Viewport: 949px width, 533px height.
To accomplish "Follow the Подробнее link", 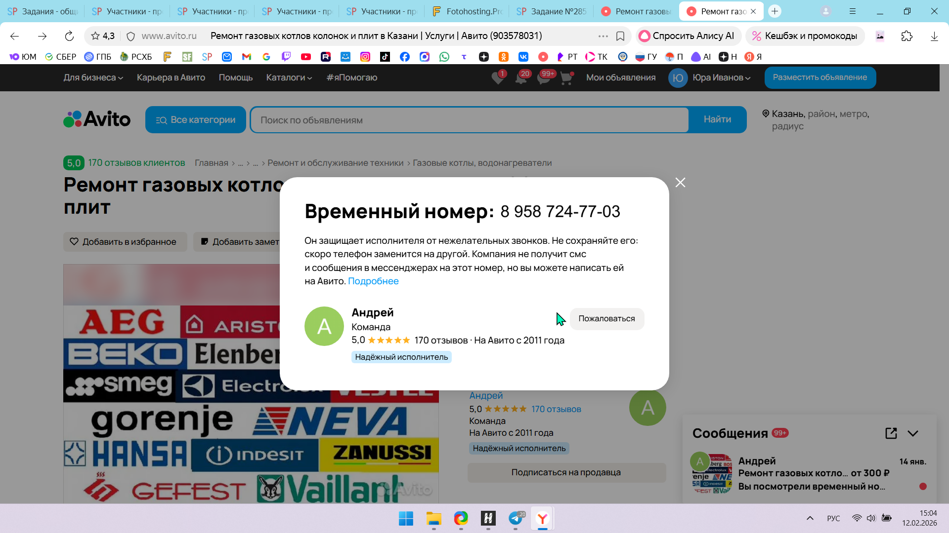I will 373,281.
